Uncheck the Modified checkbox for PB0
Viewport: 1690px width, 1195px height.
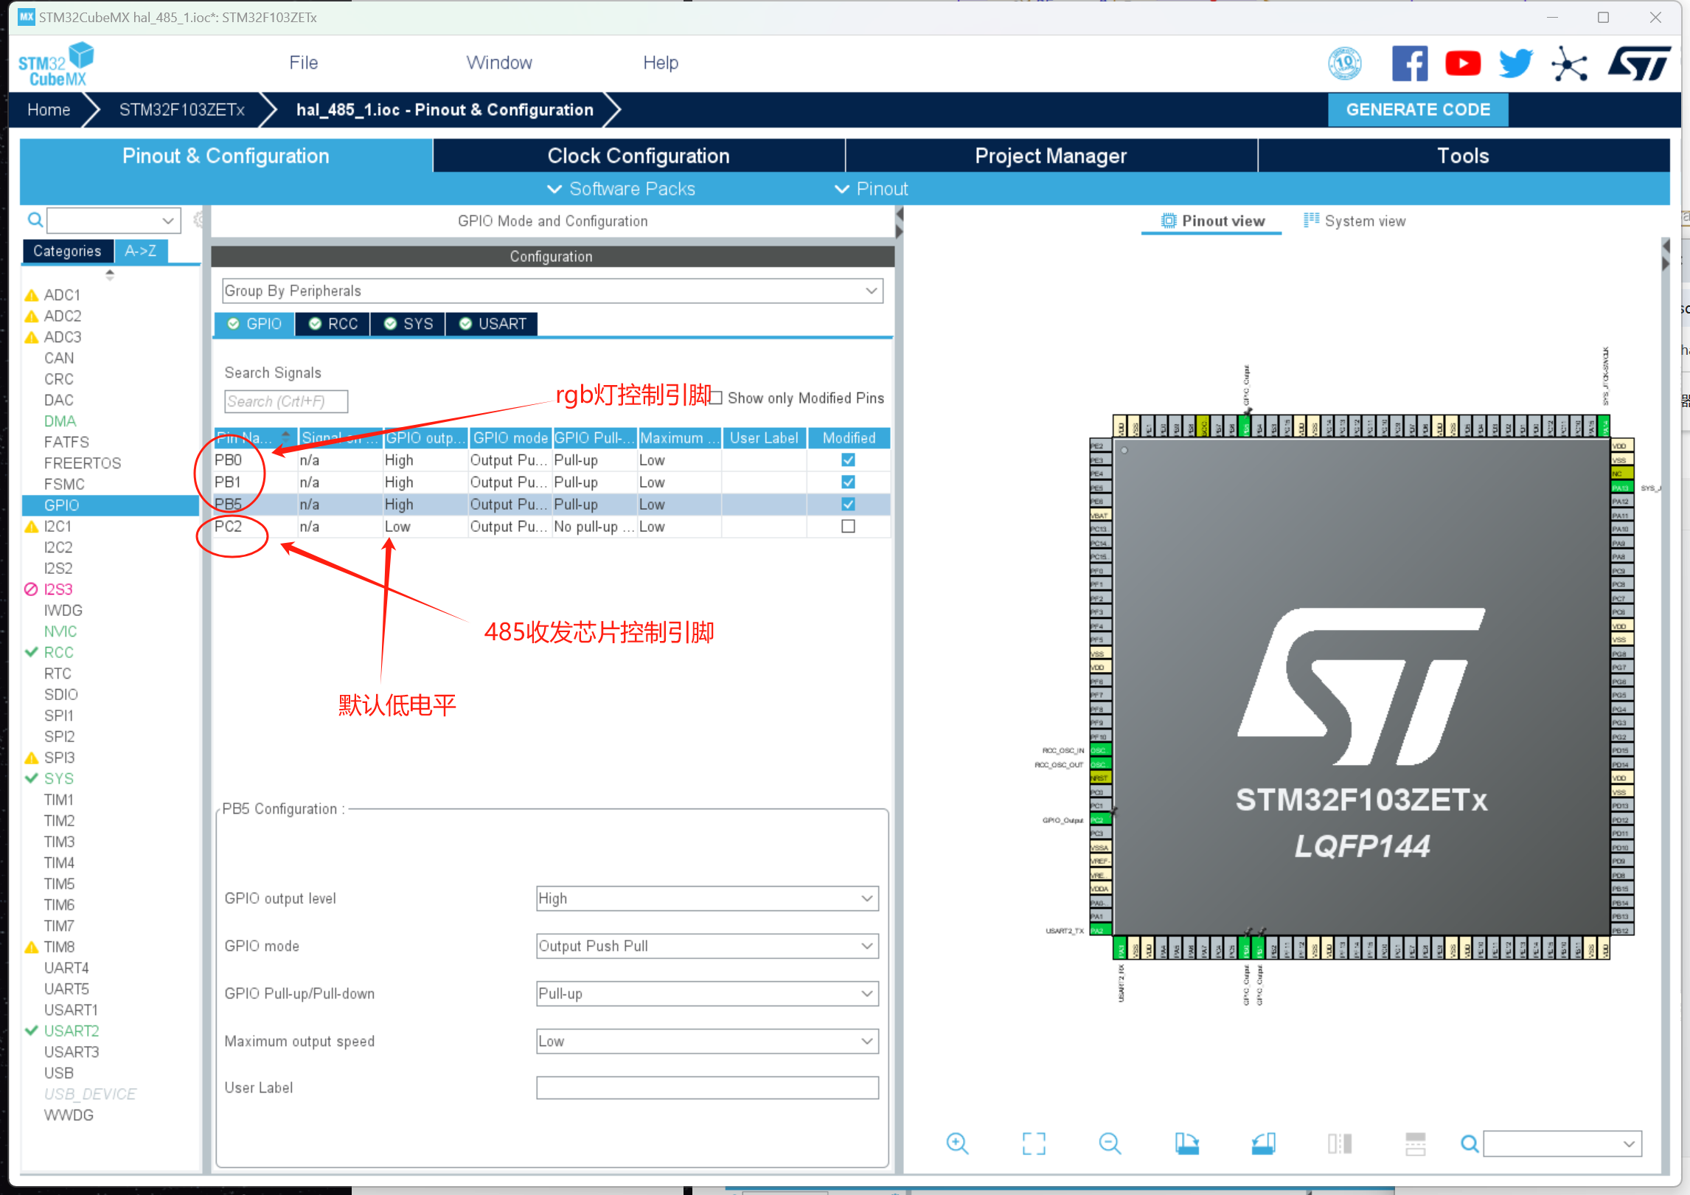[x=848, y=460]
